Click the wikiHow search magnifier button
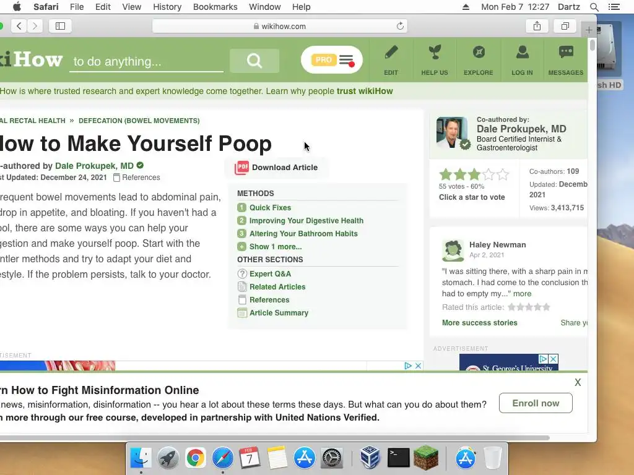Image resolution: width=634 pixels, height=475 pixels. coord(254,61)
